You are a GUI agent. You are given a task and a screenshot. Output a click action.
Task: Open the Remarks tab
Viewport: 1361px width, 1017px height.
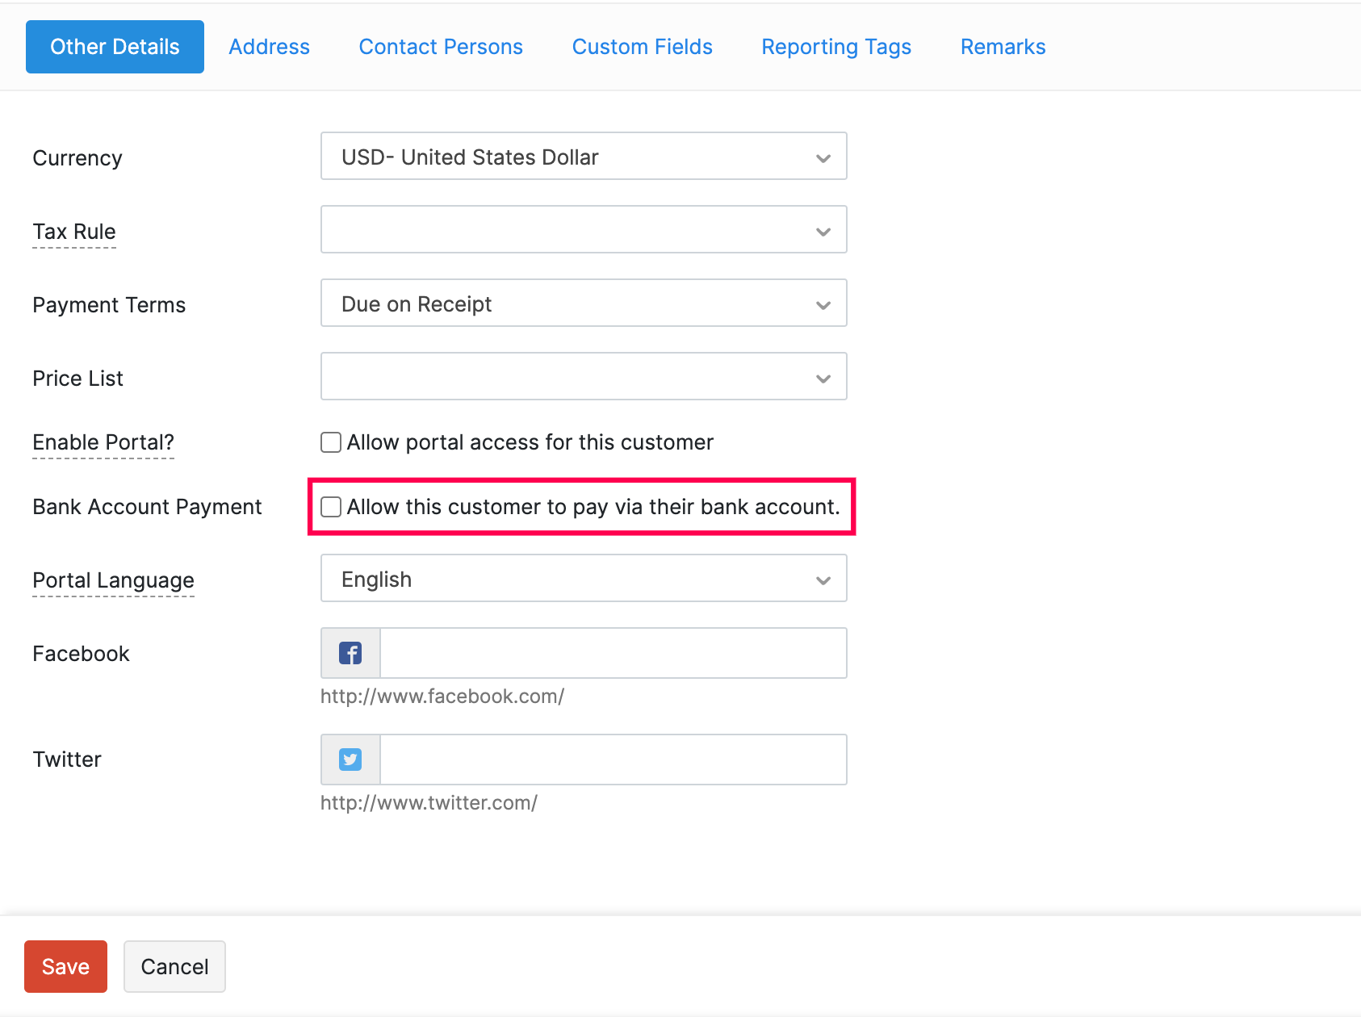(x=1003, y=47)
